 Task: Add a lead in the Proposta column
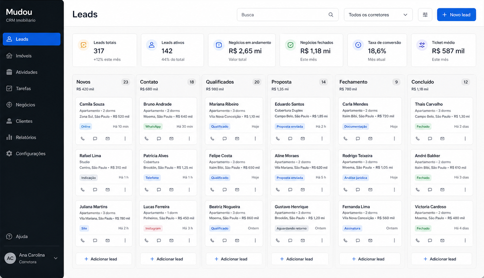[x=299, y=259]
